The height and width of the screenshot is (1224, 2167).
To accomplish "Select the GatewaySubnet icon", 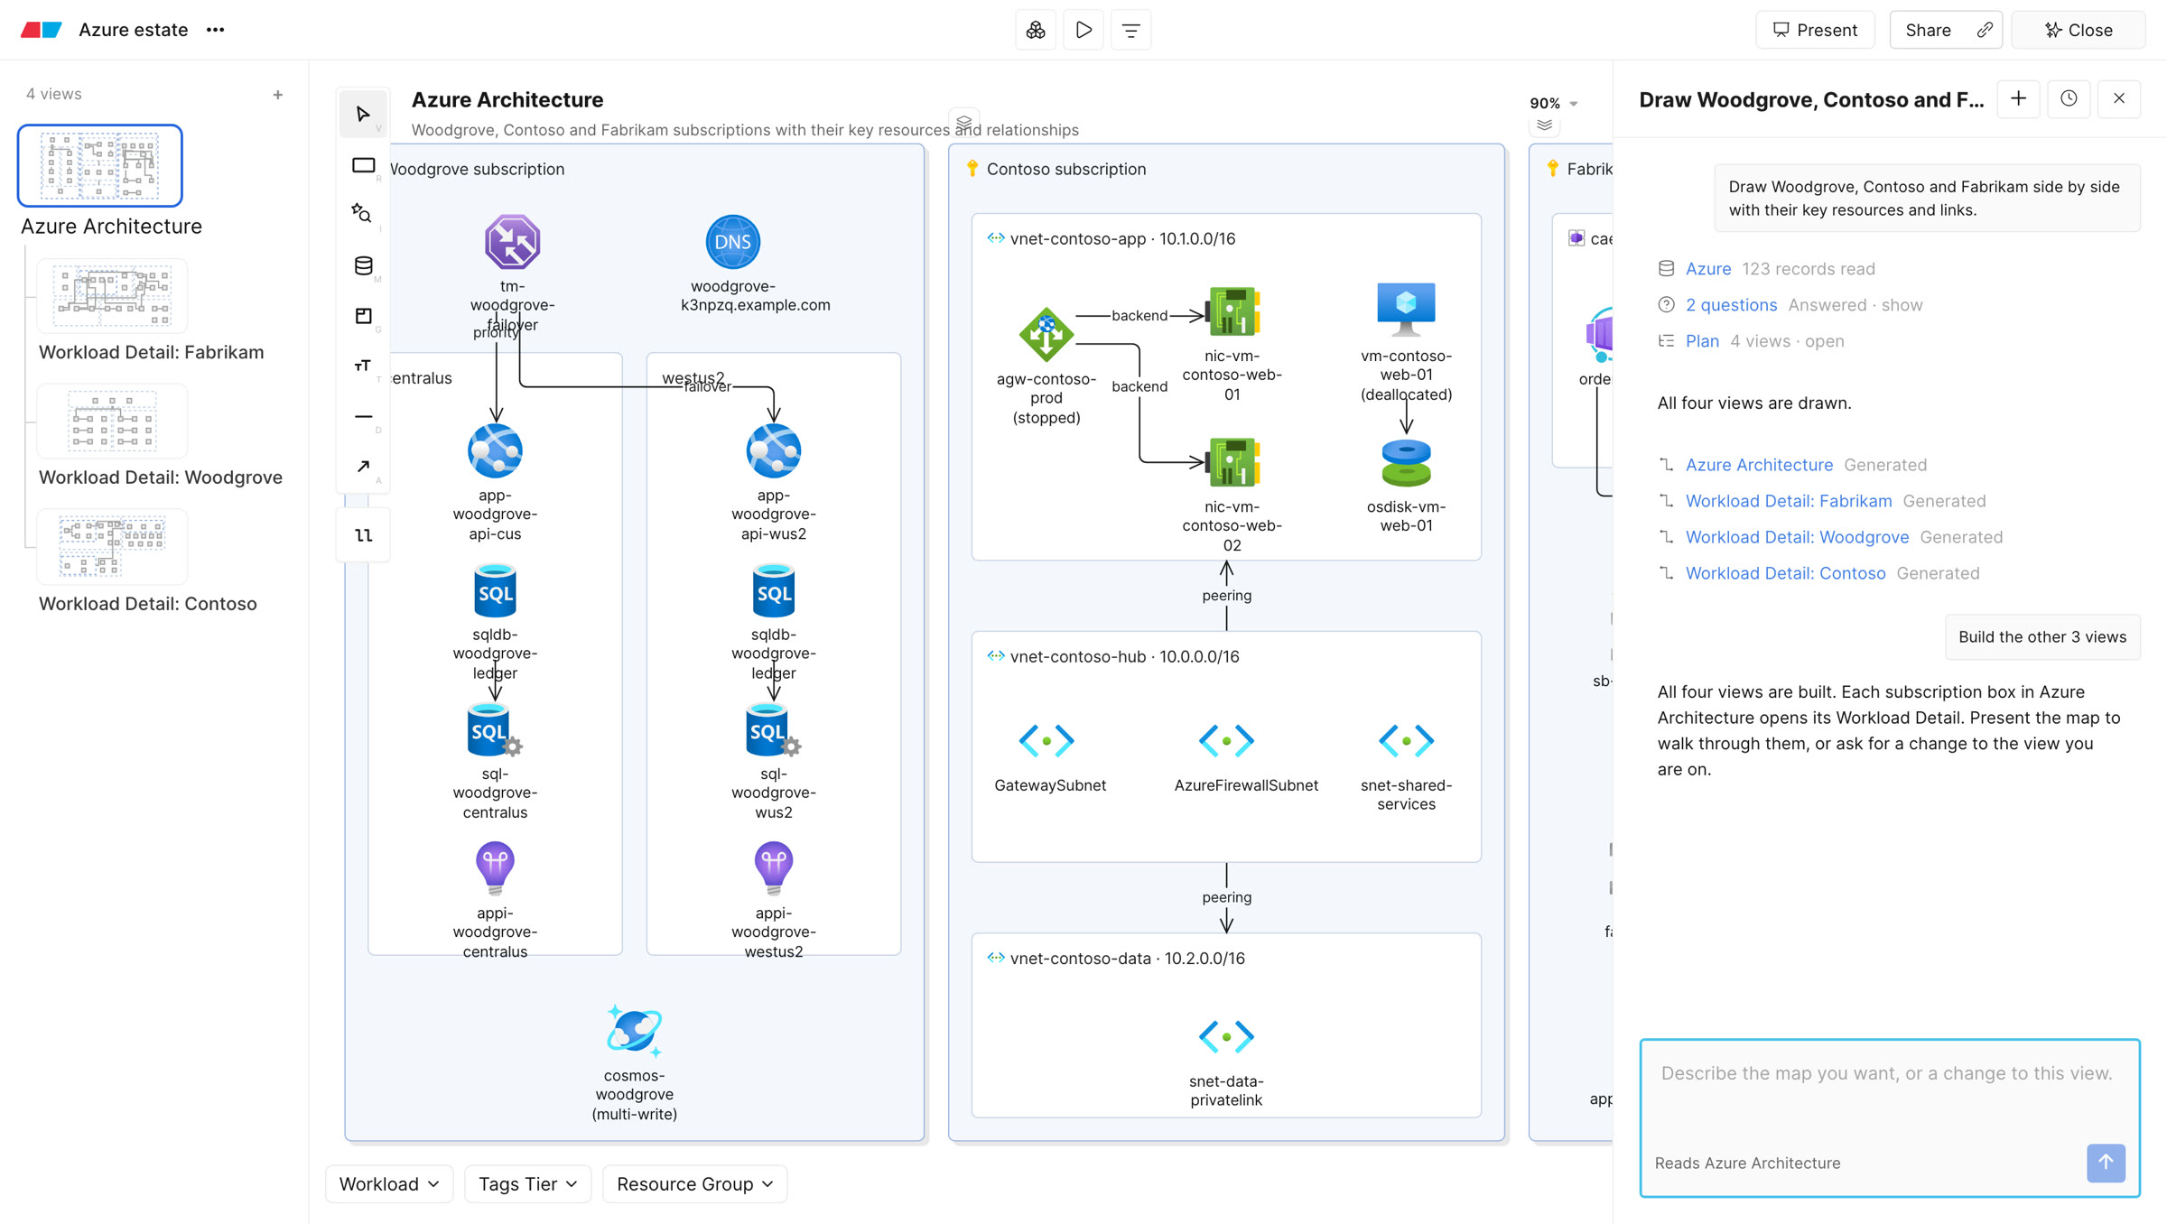I will point(1046,740).
